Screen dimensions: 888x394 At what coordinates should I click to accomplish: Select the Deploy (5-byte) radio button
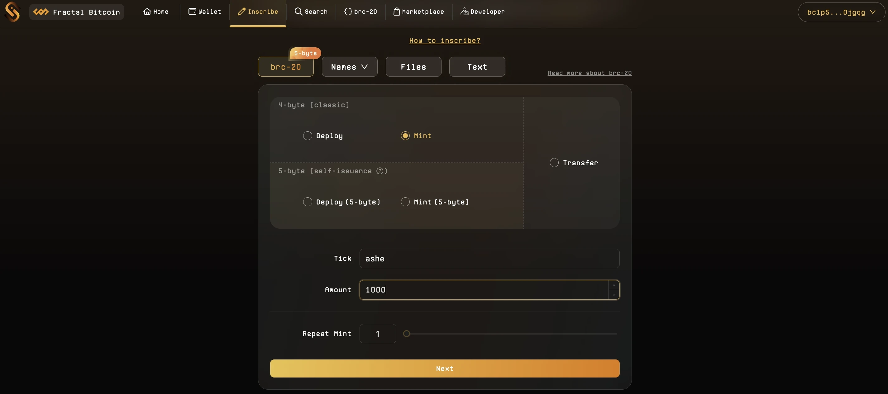click(x=307, y=202)
